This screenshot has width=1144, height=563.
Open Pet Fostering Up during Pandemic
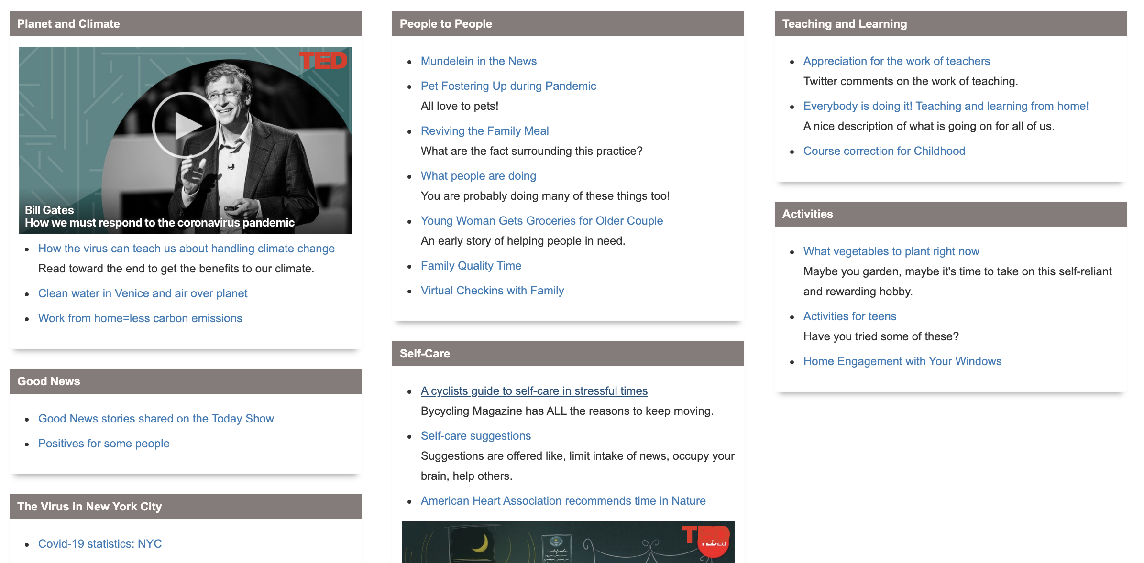pos(508,86)
